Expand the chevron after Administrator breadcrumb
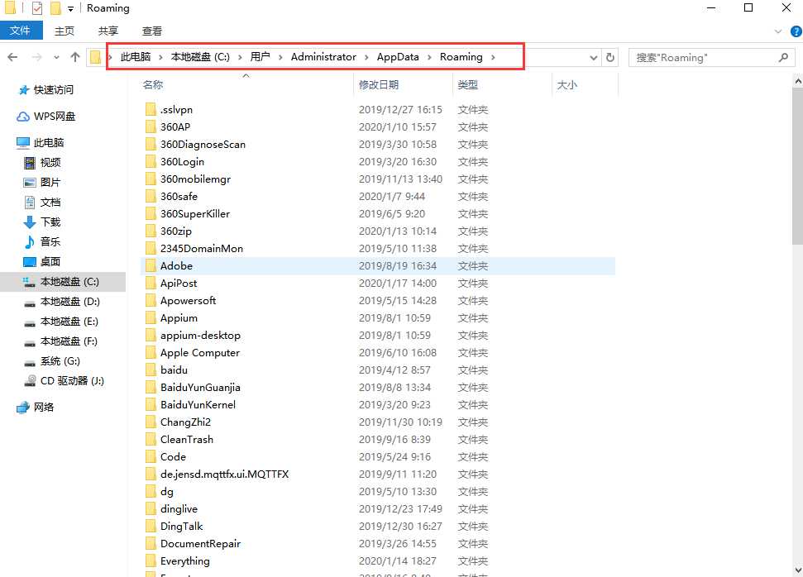The height and width of the screenshot is (577, 803). tap(366, 57)
